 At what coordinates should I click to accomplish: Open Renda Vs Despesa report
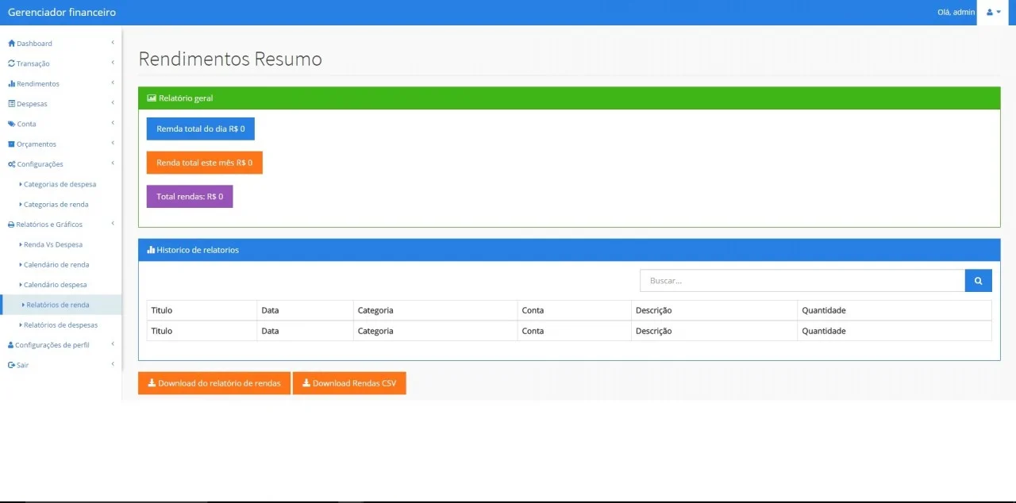tap(52, 244)
